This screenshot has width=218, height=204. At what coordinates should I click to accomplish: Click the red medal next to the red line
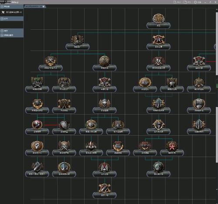click(37, 125)
